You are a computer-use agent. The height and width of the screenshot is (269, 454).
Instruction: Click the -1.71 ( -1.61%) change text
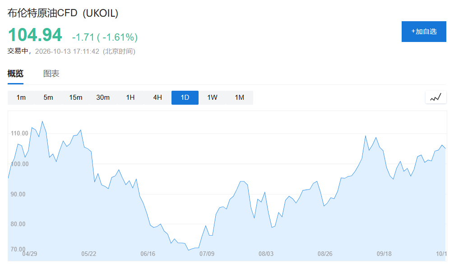click(x=105, y=37)
